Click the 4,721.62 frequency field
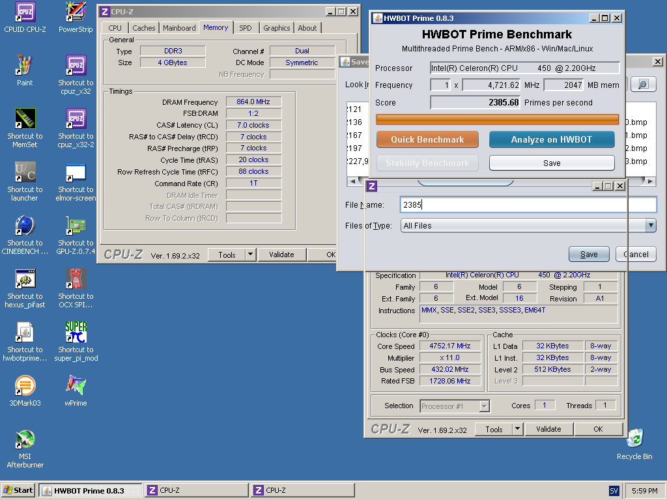This screenshot has height=500, width=667. tap(491, 85)
